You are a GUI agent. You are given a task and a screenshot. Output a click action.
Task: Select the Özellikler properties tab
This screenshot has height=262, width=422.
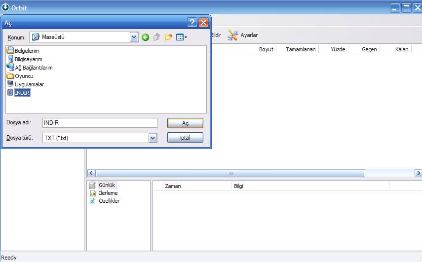[109, 201]
